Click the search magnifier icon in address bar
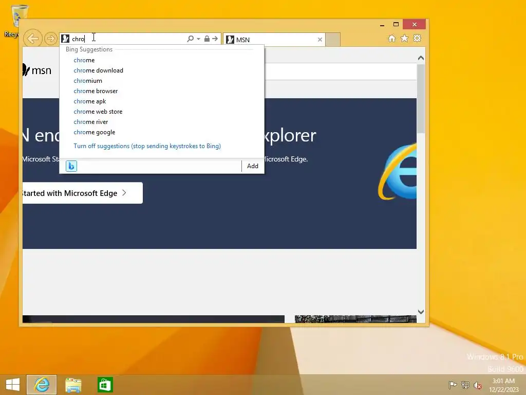 (x=190, y=39)
